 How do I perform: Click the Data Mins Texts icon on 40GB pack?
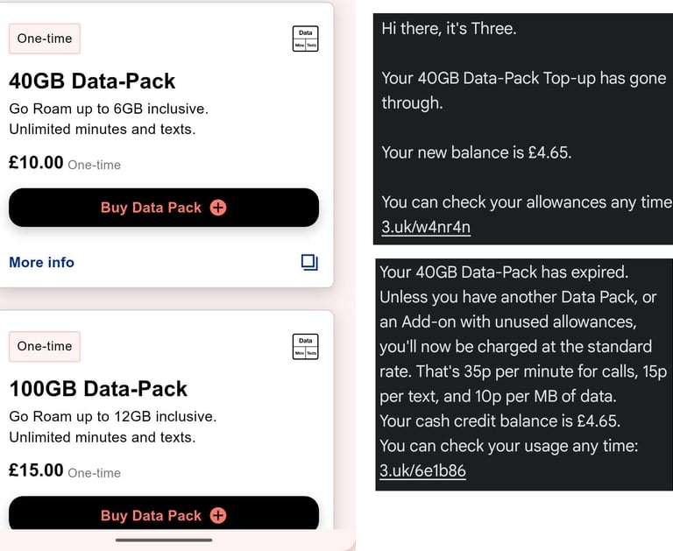click(x=305, y=39)
